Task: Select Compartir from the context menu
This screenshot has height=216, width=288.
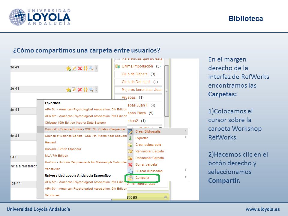Action: 157,178
